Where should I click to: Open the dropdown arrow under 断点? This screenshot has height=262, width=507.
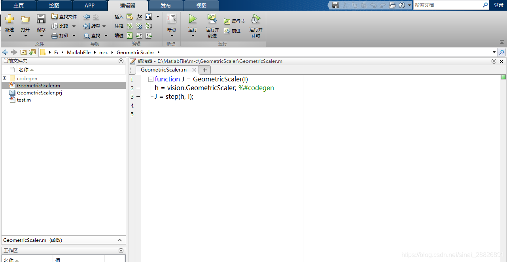172,36
